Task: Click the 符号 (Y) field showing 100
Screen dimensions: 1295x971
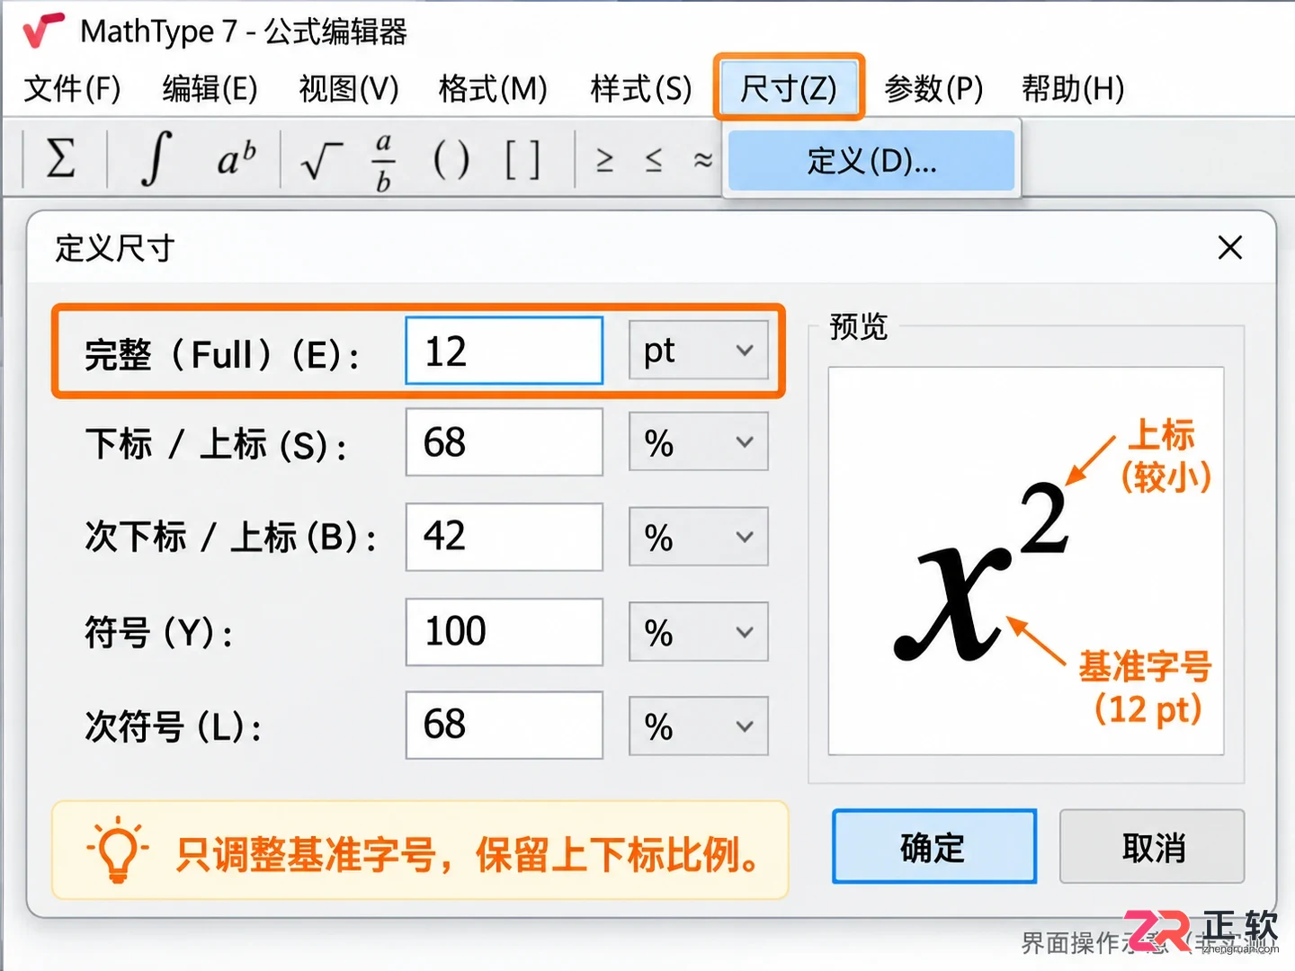Action: [505, 632]
